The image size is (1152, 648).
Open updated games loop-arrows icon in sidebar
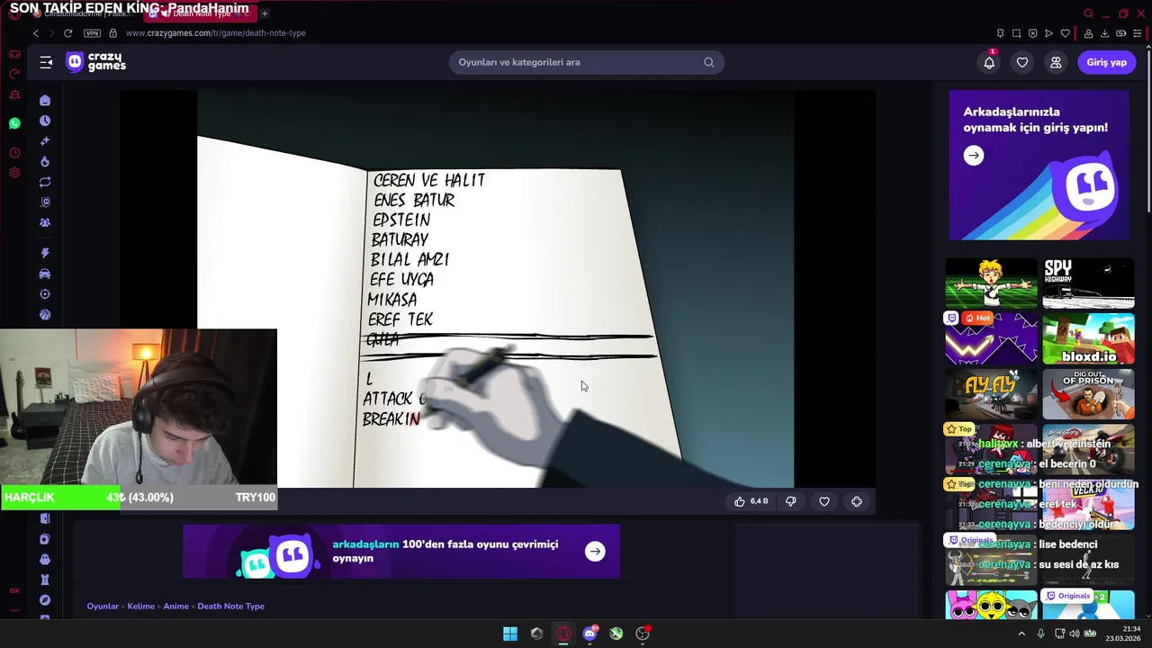[x=45, y=182]
